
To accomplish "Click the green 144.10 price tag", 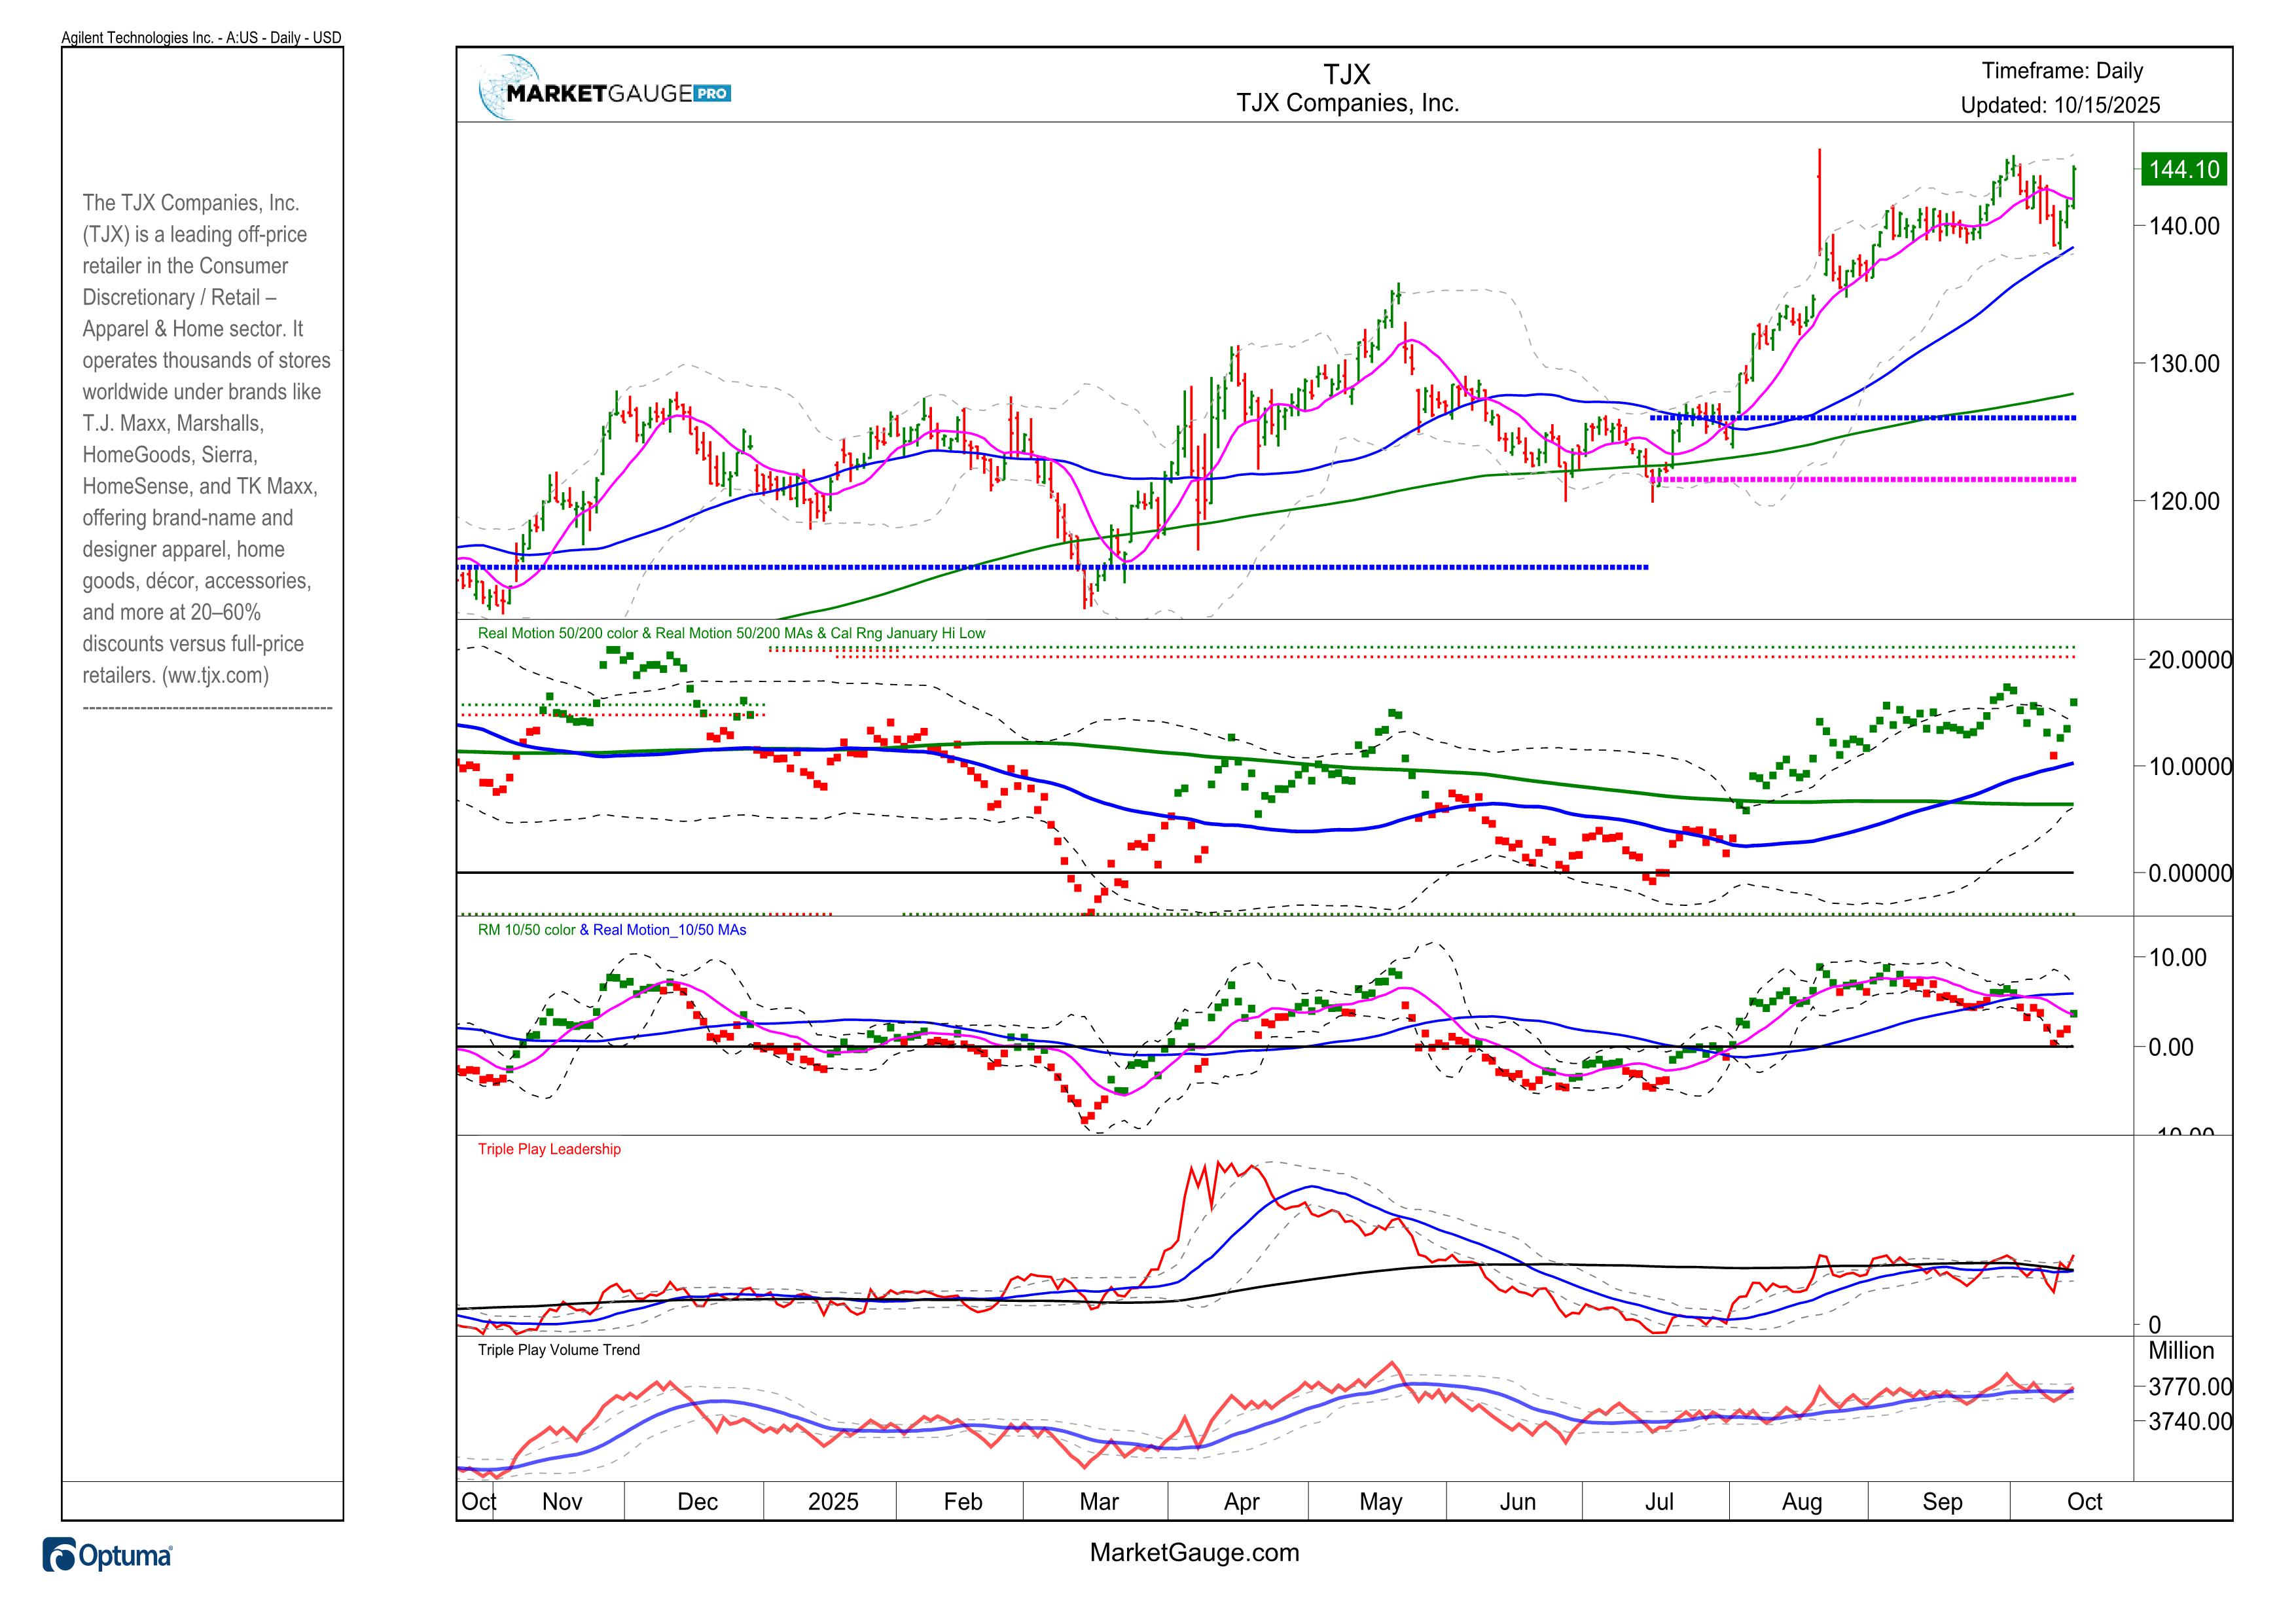I will (x=2183, y=169).
